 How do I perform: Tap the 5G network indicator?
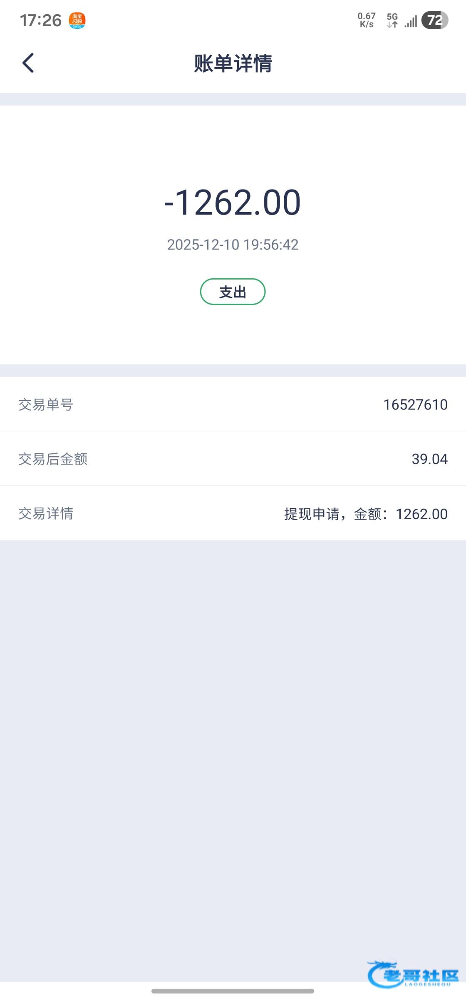point(392,20)
